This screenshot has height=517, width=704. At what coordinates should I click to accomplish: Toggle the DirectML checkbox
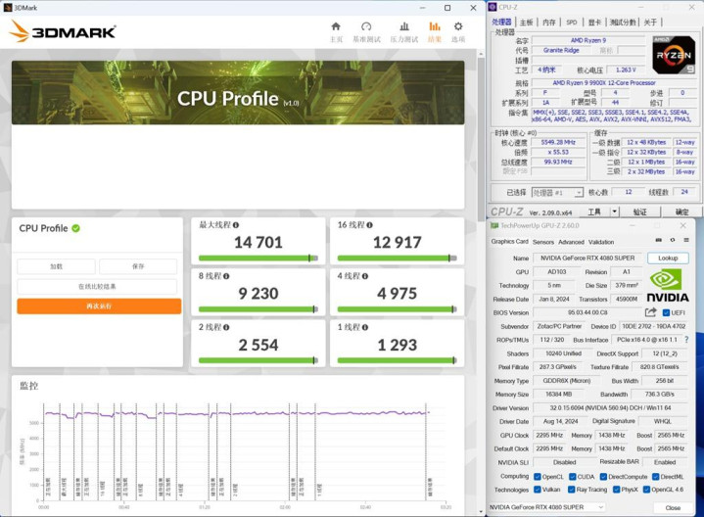pyautogui.click(x=655, y=477)
